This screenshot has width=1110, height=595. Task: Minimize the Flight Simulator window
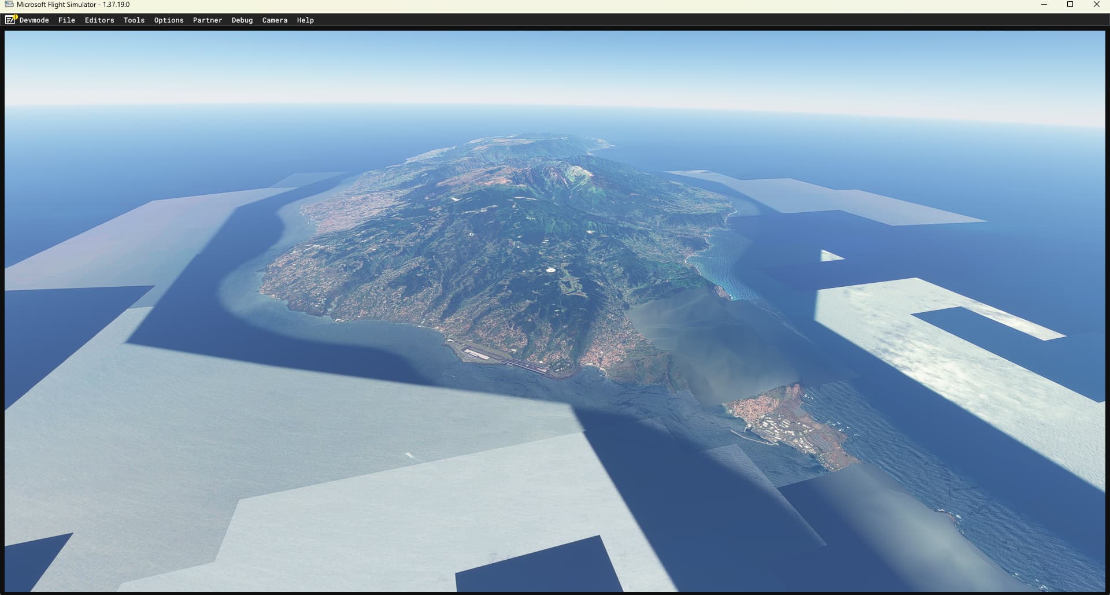click(x=1044, y=5)
